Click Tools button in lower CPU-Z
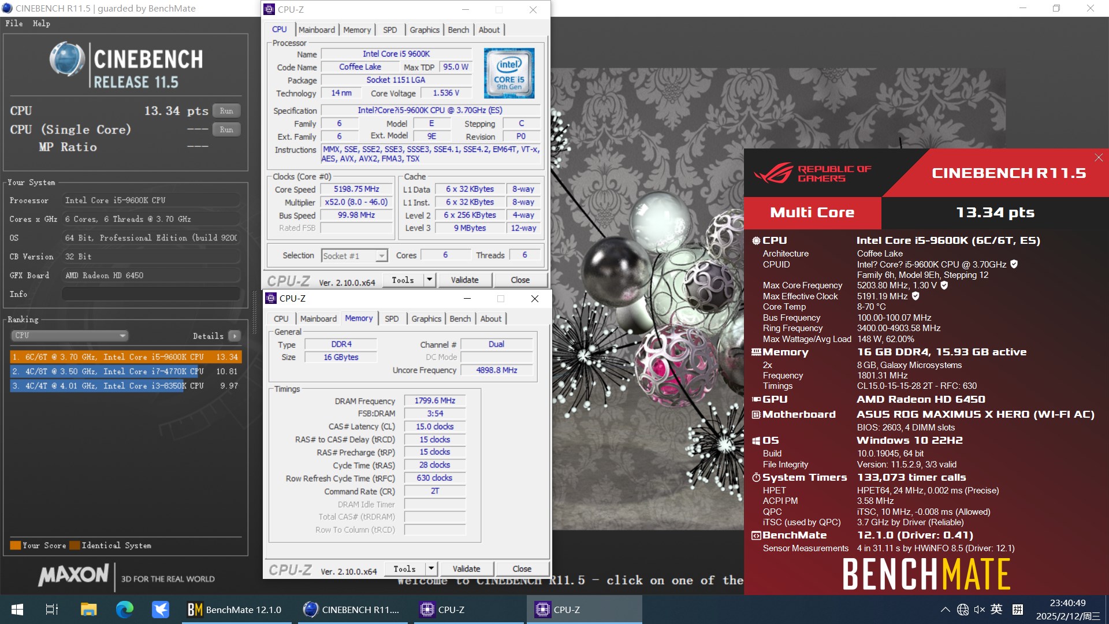This screenshot has width=1109, height=624. point(405,569)
